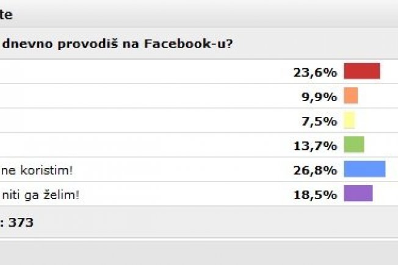Viewport: 398px width, 265px height.
Task: Select the 26,8% percentage text
Action: 315,170
